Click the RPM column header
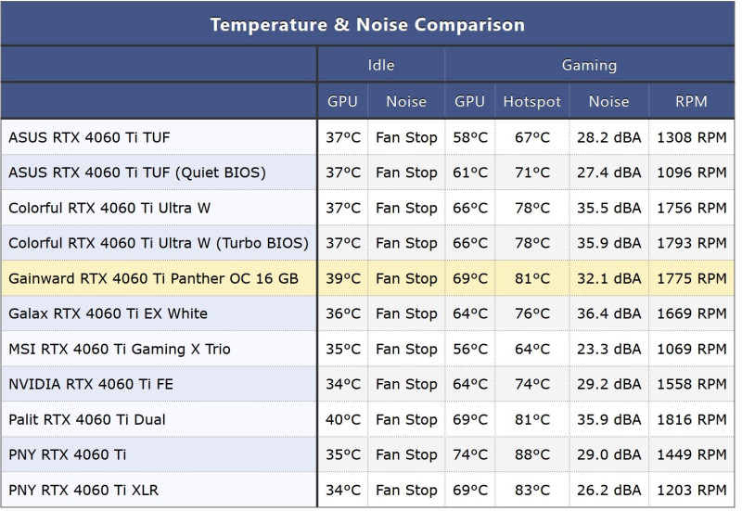742x511 pixels. (691, 101)
